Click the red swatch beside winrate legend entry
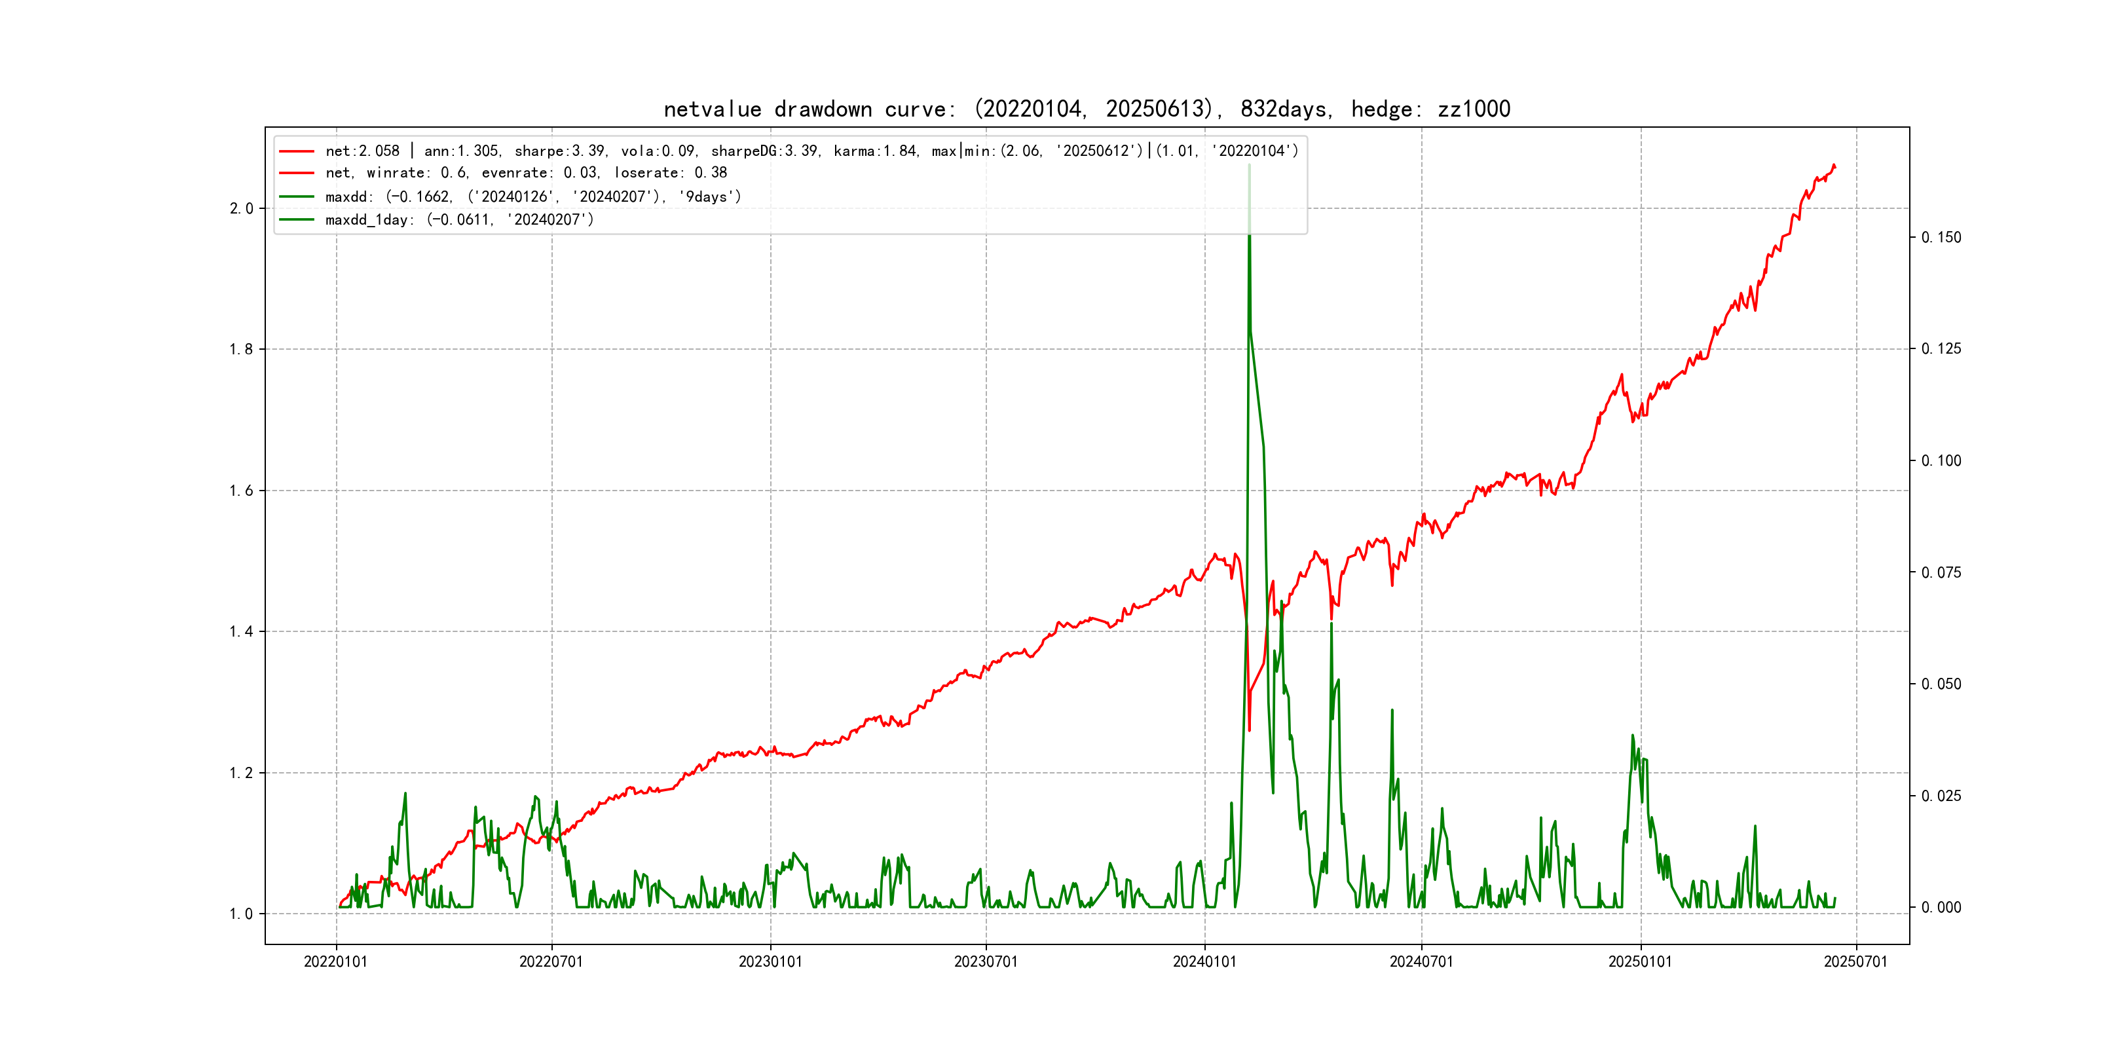 coord(297,173)
